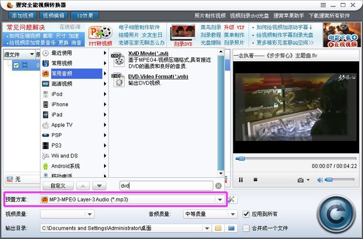This screenshot has width=363, height=239.
Task: Open 照片制作视频 link
Action: point(210,16)
